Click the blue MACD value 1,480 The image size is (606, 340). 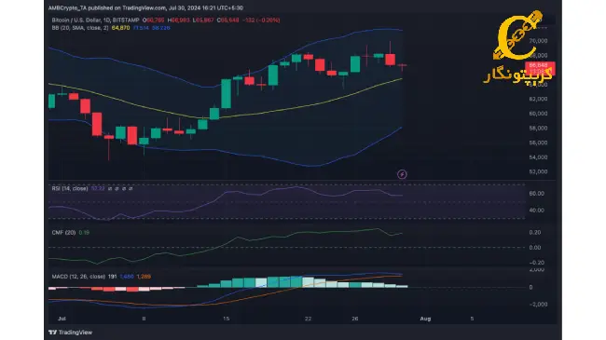pyautogui.click(x=127, y=277)
